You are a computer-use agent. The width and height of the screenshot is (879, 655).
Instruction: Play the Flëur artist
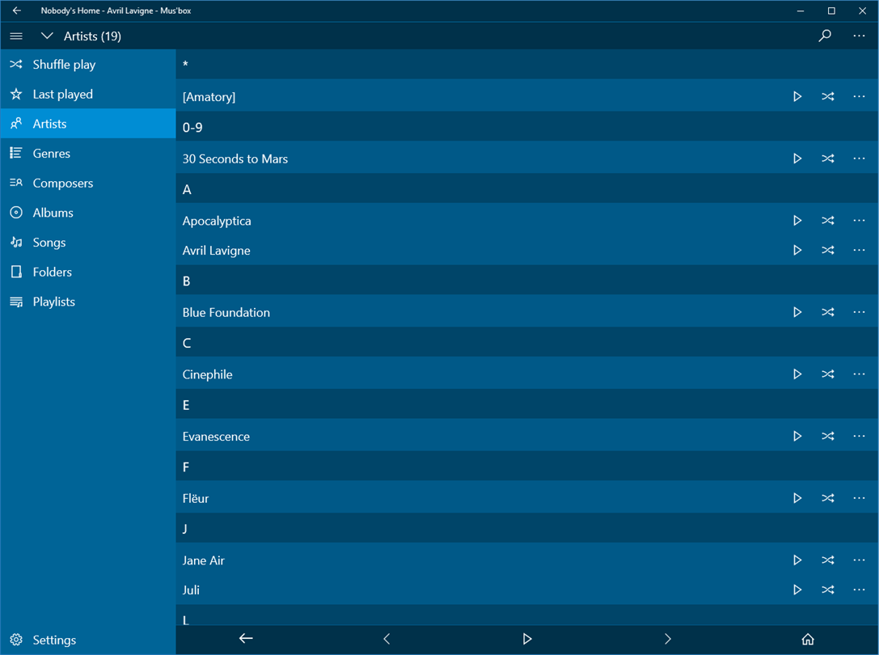[x=797, y=498]
